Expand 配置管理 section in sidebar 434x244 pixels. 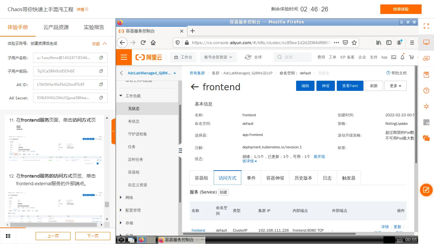pyautogui.click(x=121, y=210)
